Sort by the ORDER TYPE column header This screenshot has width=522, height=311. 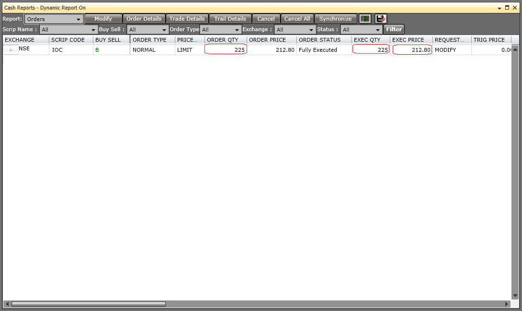[x=153, y=40]
